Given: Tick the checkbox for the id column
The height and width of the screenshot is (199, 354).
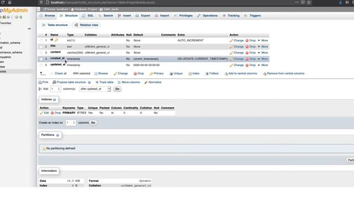Looking at the screenshot, I should point(41,40).
